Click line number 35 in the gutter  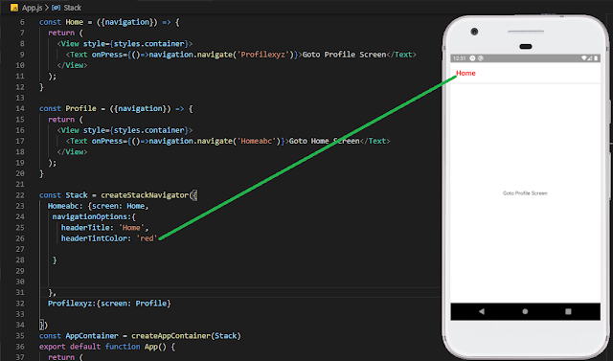(x=20, y=335)
